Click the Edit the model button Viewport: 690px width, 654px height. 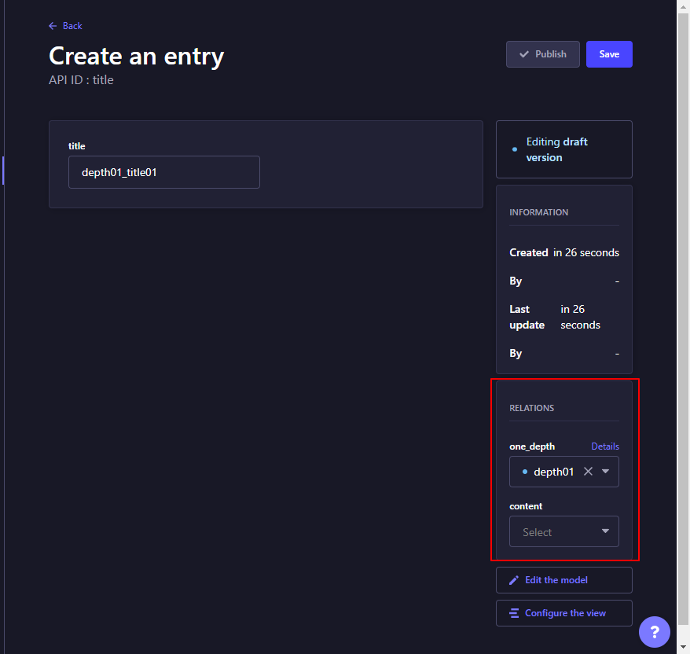click(564, 580)
